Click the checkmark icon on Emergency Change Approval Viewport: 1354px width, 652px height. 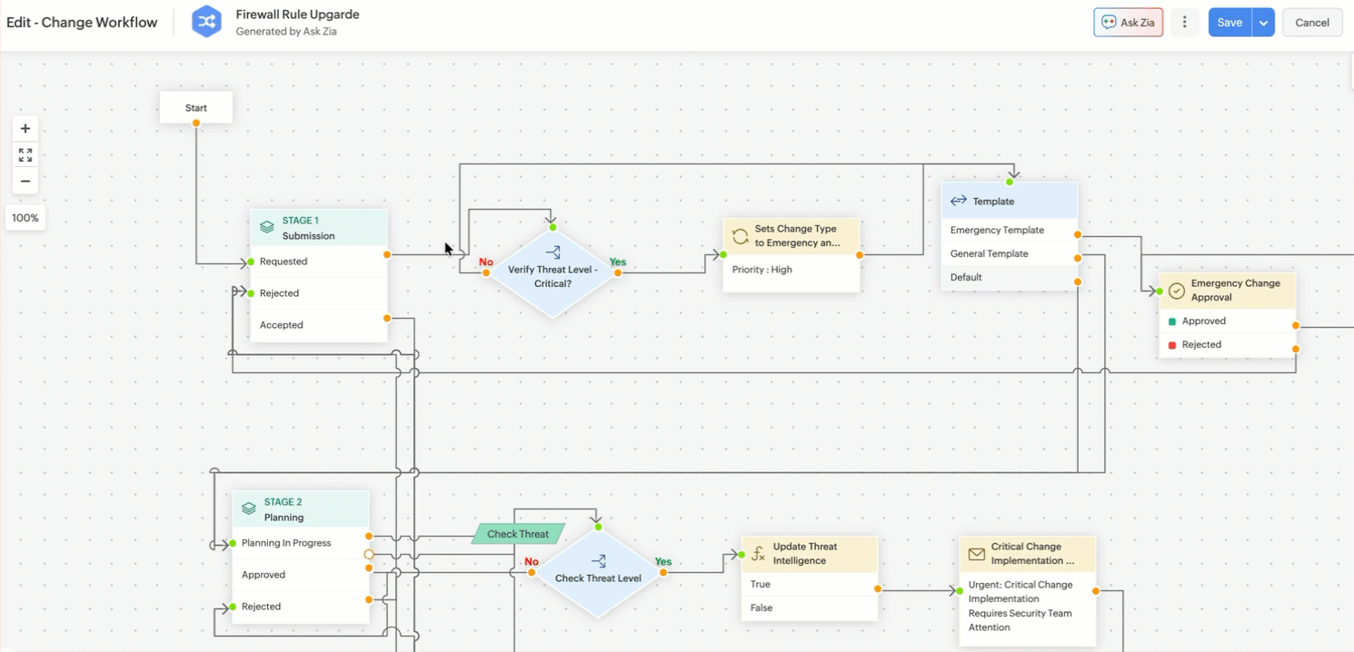[1176, 291]
